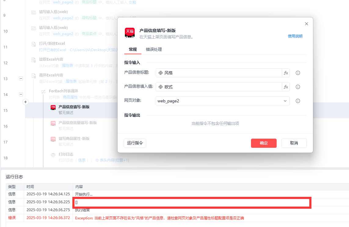Click the Tmall app icon in the dialog header
Image resolution: width=349 pixels, height=227 pixels.
tap(130, 33)
